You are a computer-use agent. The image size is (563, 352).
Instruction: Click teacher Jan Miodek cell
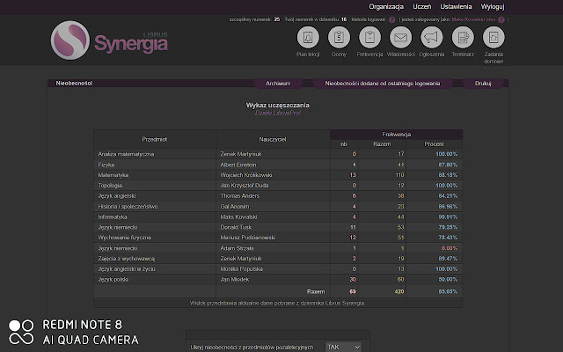273,280
